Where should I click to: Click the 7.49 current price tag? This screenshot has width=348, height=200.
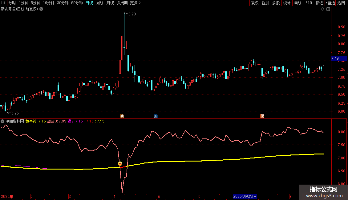click(x=339, y=58)
